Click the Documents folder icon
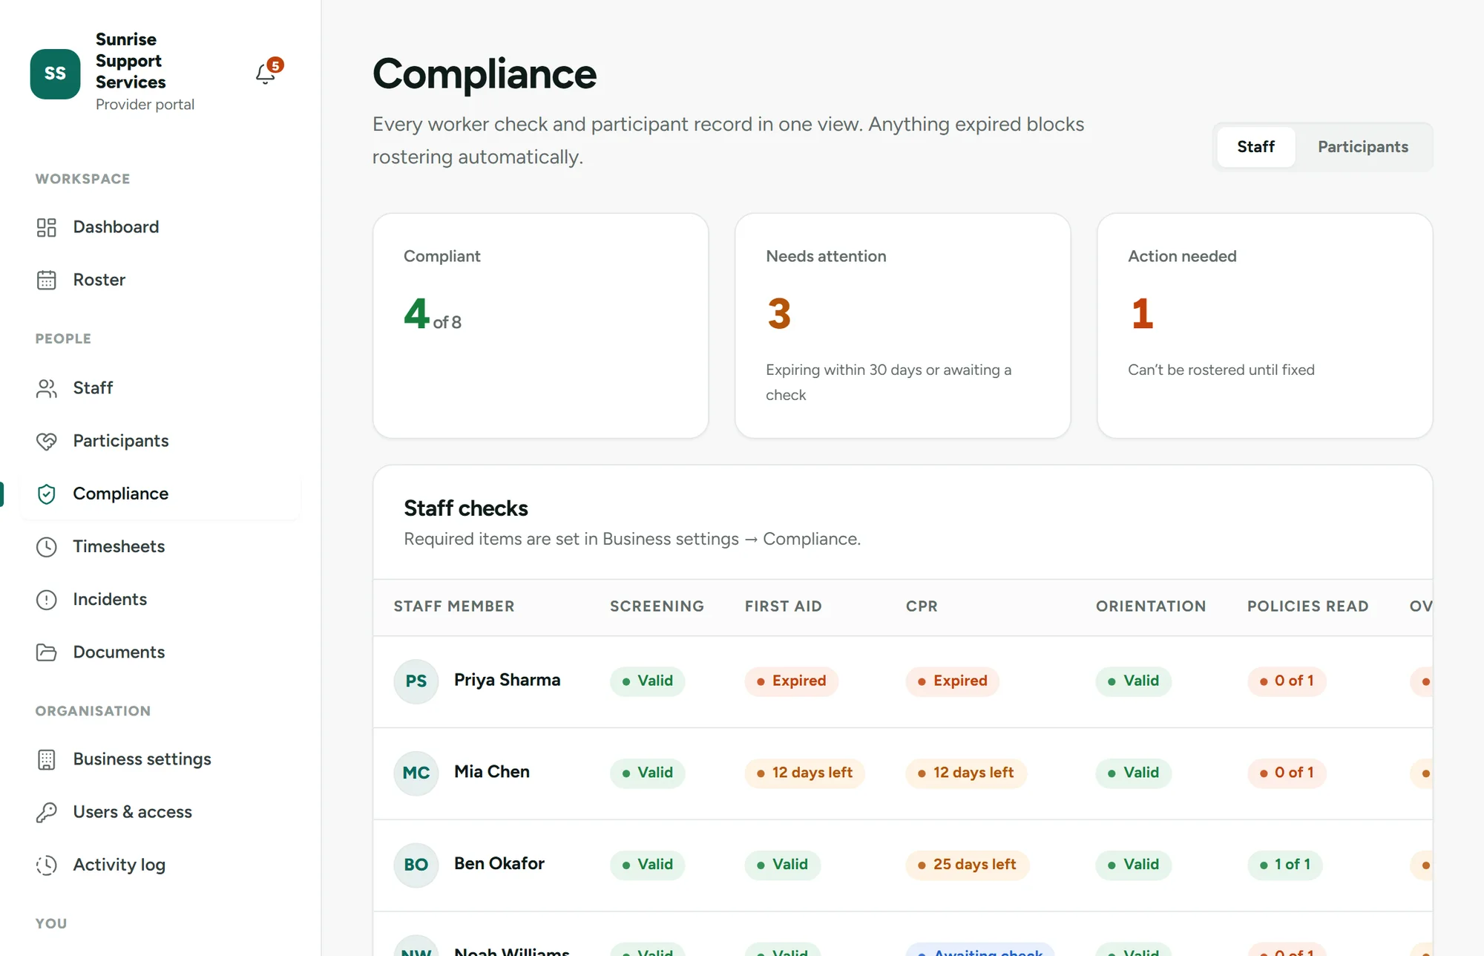Screen dimensions: 1484x956 click(47, 652)
